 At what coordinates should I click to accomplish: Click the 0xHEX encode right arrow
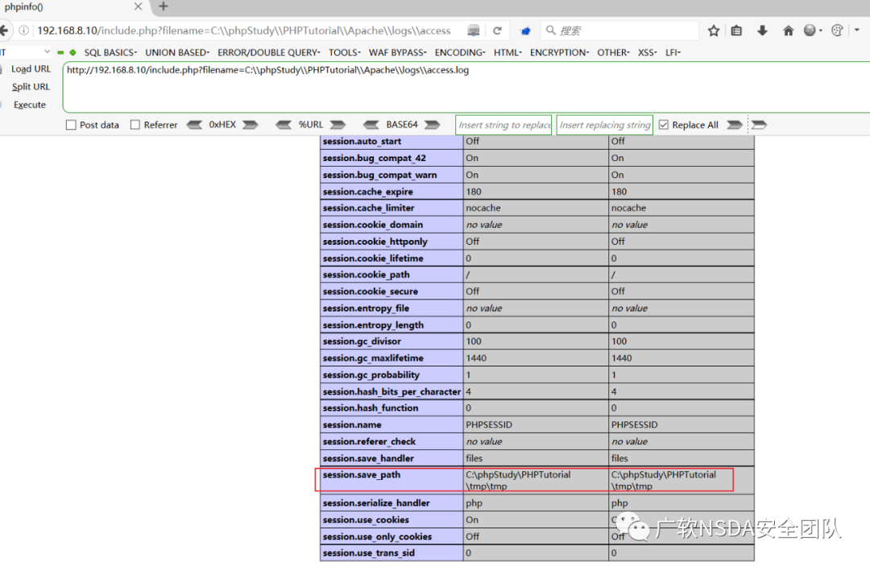coord(251,125)
